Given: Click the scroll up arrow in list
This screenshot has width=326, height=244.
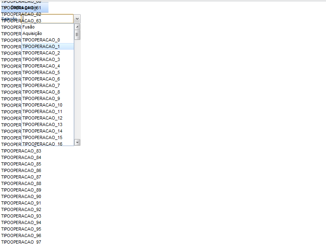Looking at the screenshot, I should click(77, 27).
